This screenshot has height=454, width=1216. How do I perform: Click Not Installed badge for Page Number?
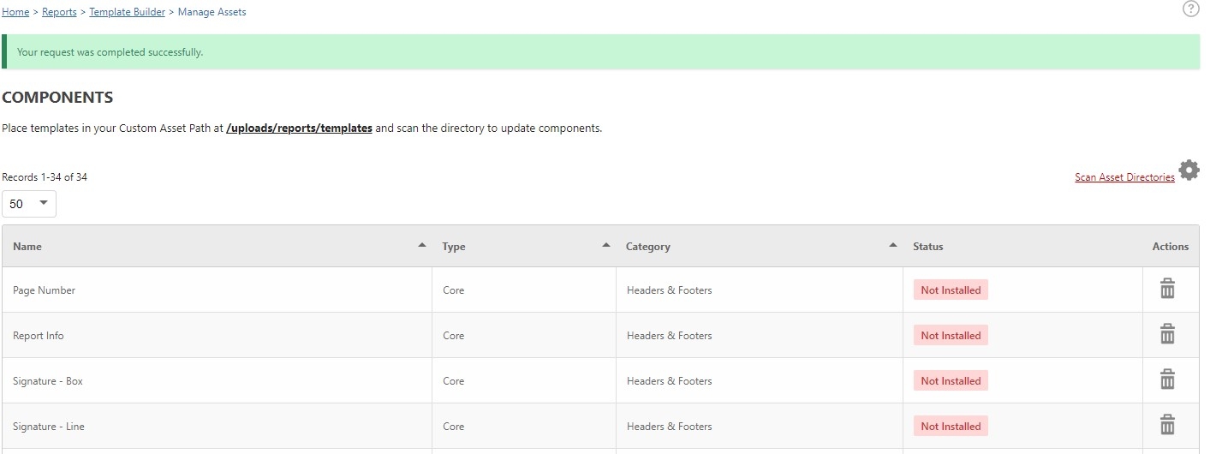(x=951, y=290)
